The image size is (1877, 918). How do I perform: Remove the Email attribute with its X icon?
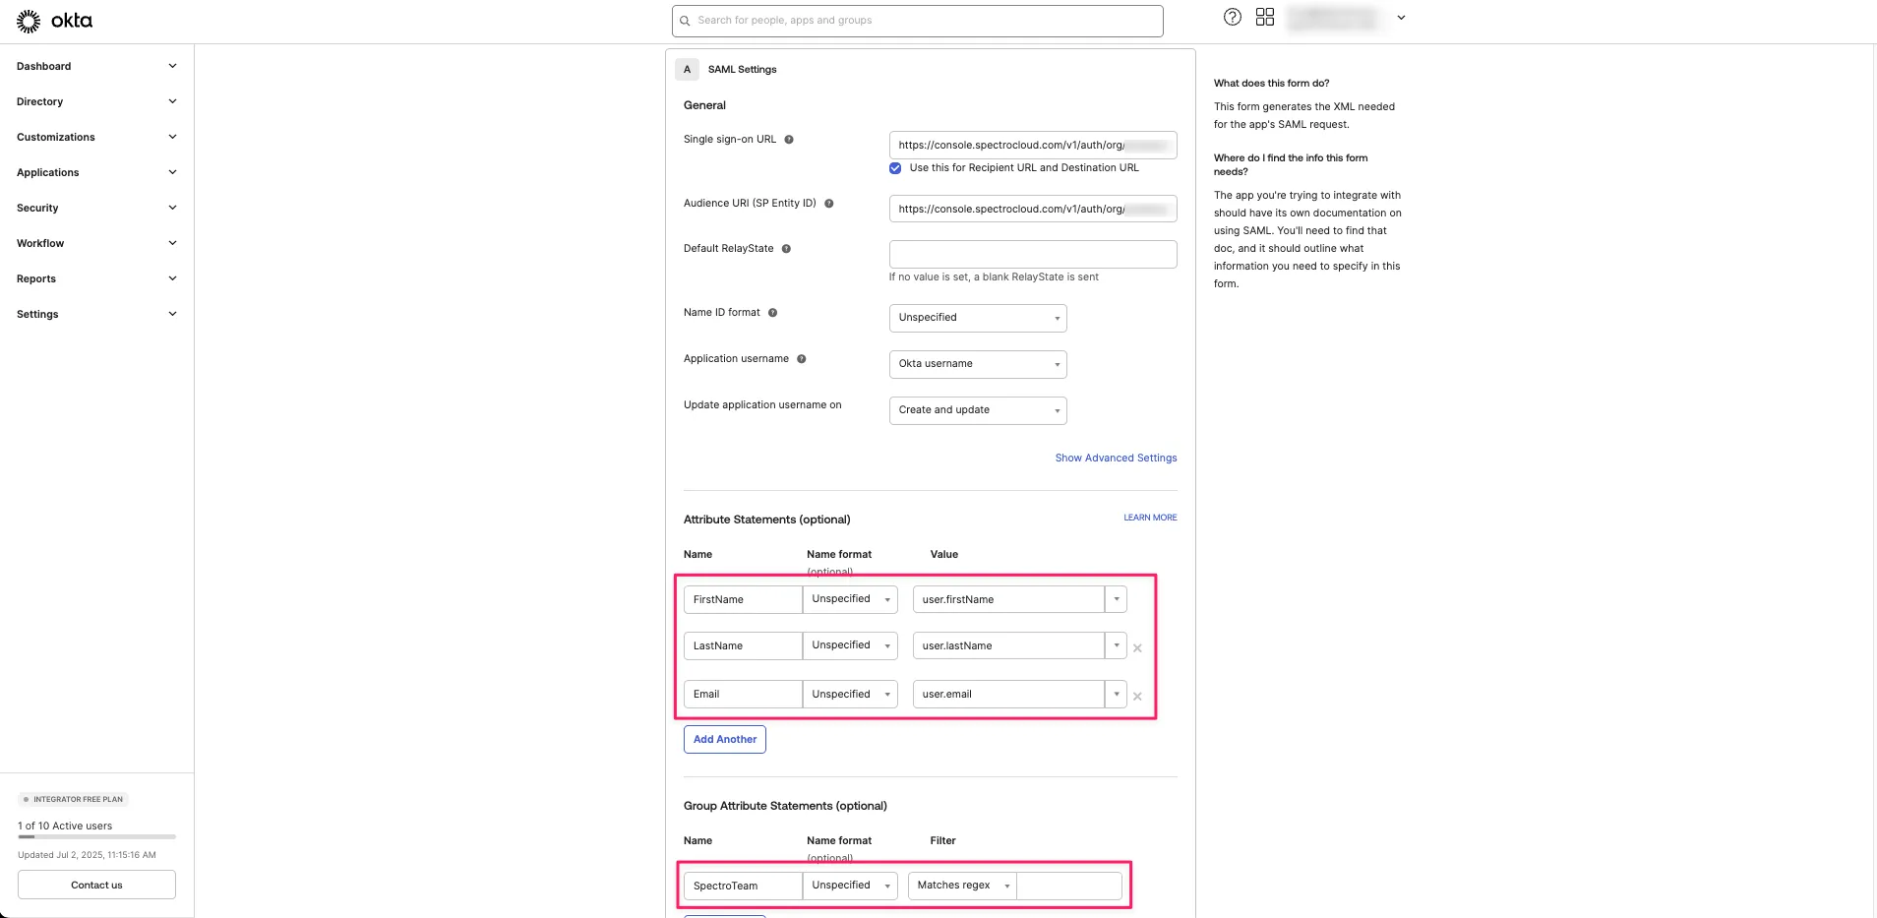(x=1136, y=696)
